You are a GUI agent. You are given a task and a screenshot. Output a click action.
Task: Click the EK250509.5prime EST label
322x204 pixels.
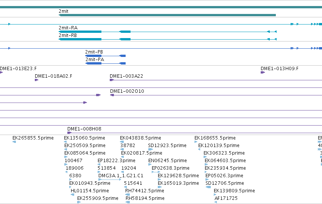click(85, 146)
